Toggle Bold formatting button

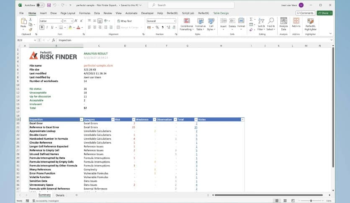(41, 27)
